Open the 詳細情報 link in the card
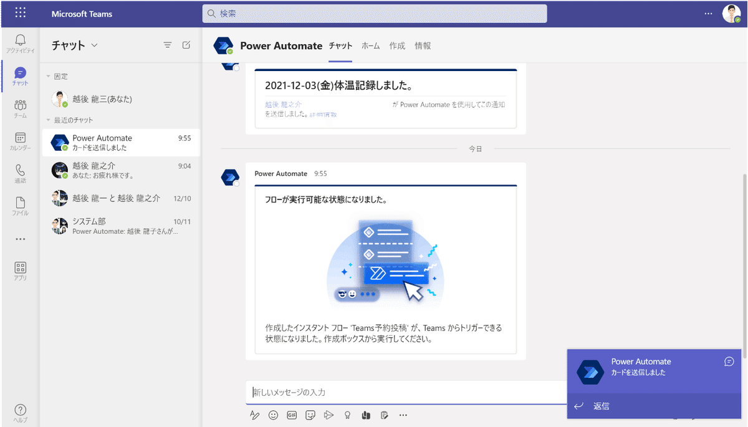This screenshot has width=748, height=427. pyautogui.click(x=324, y=114)
